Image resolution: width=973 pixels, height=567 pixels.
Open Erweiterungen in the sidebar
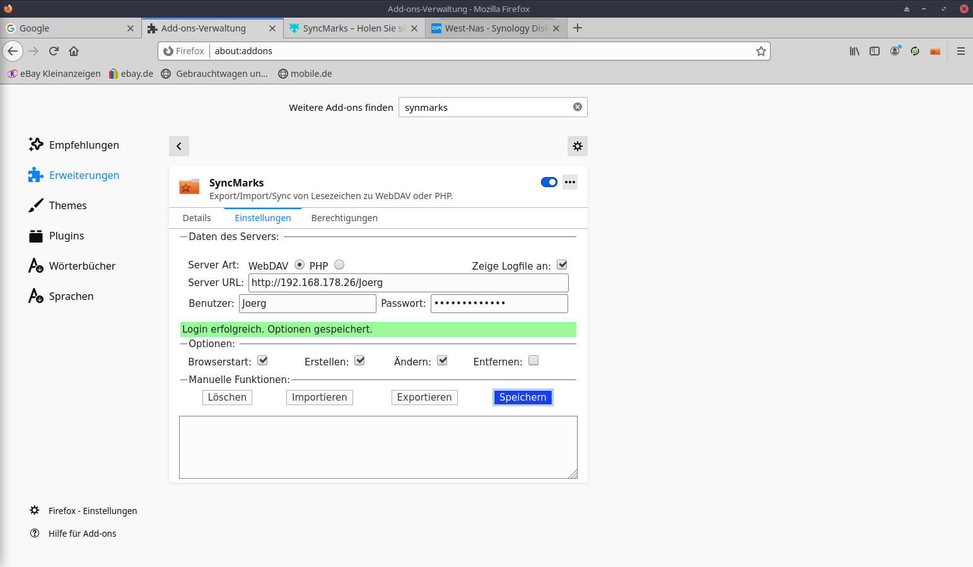pyautogui.click(x=74, y=175)
